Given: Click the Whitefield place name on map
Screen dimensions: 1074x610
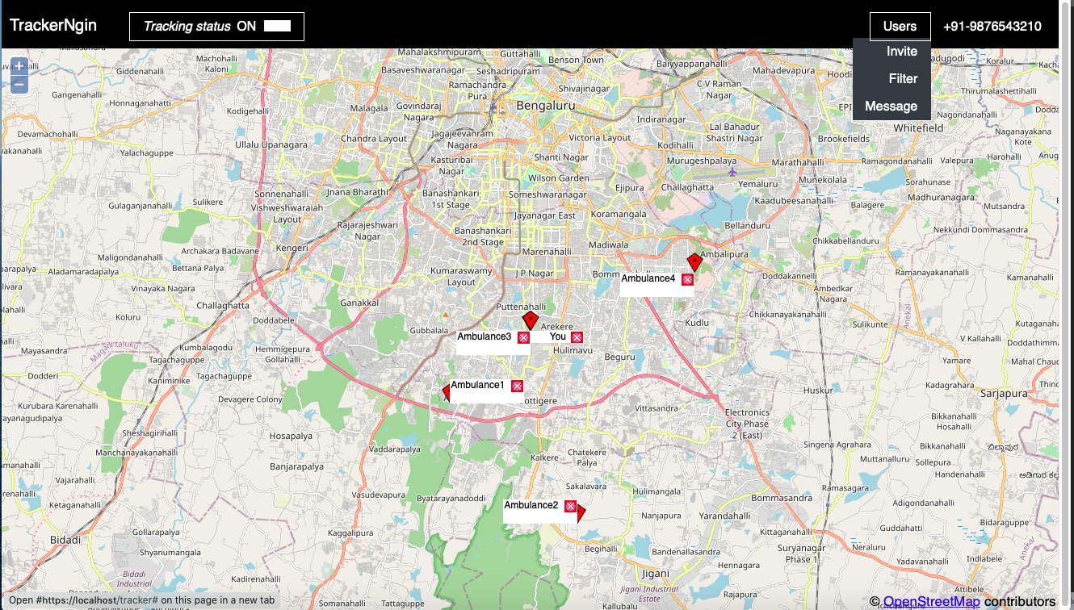Looking at the screenshot, I should point(919,127).
